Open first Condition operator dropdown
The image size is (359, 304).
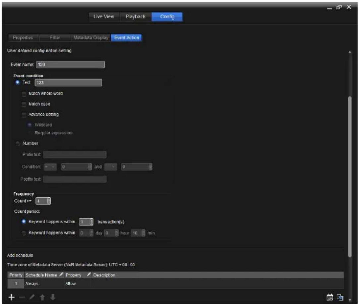coord(50,167)
